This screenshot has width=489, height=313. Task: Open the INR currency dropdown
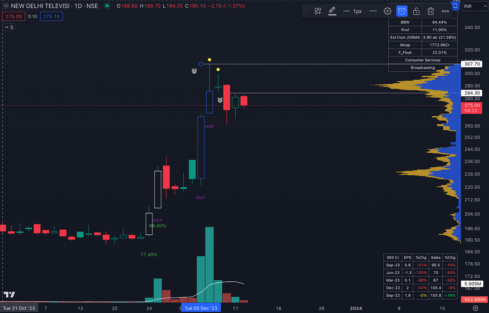475,6
